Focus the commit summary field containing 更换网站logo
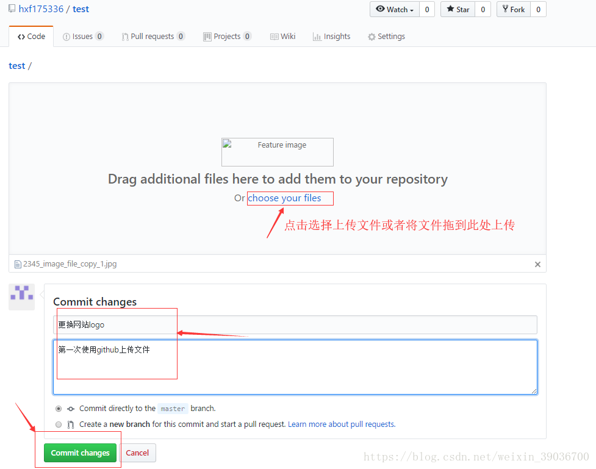Screen dimensions: 596x469 click(295, 324)
